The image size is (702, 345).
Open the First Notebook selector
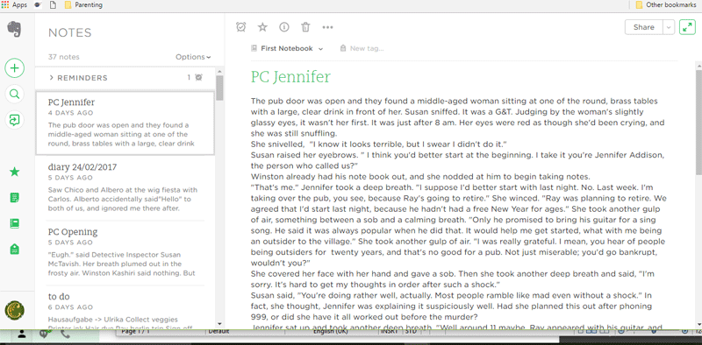coord(287,48)
